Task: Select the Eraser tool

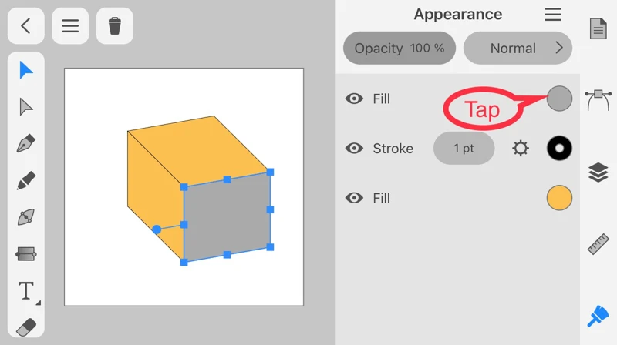Action: tap(26, 327)
